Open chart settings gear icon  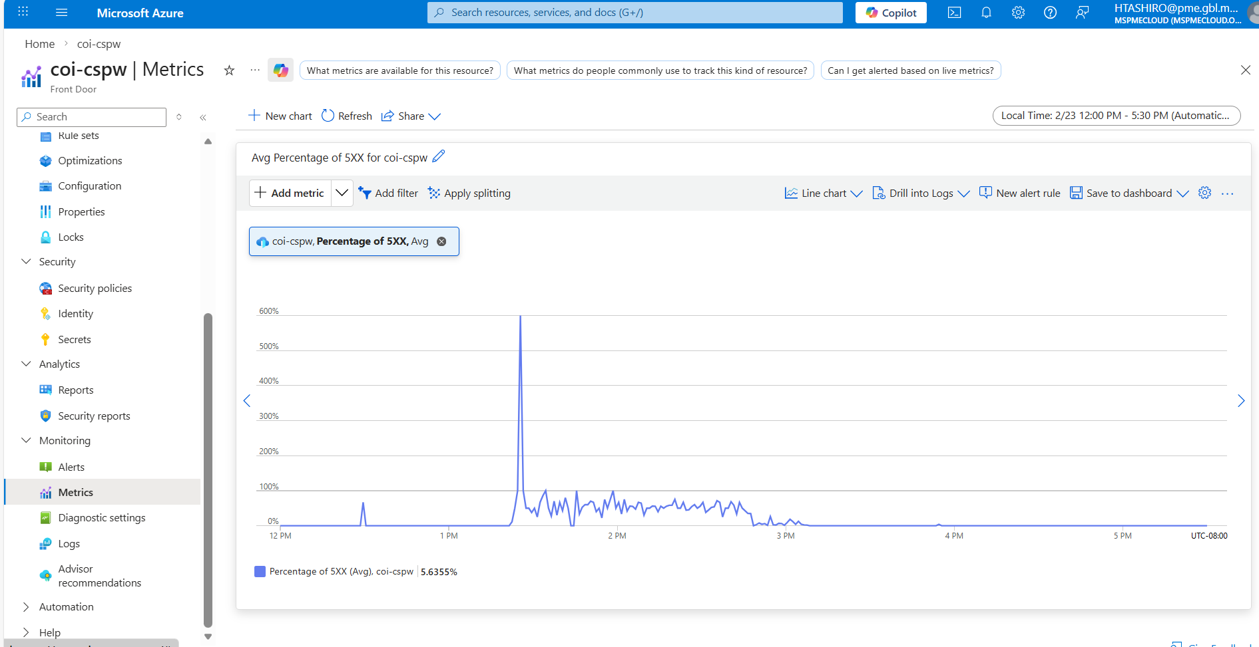[1204, 193]
